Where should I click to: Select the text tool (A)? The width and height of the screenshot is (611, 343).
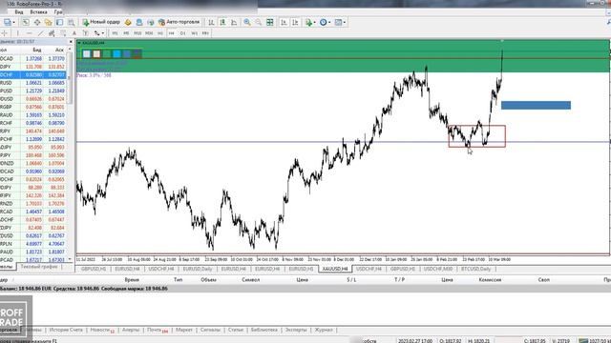click(x=74, y=33)
